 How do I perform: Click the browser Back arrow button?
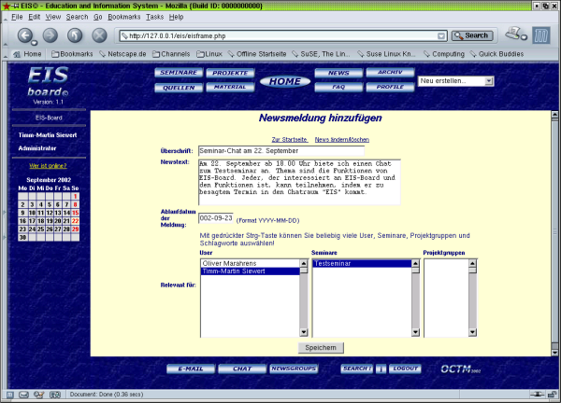(x=26, y=35)
